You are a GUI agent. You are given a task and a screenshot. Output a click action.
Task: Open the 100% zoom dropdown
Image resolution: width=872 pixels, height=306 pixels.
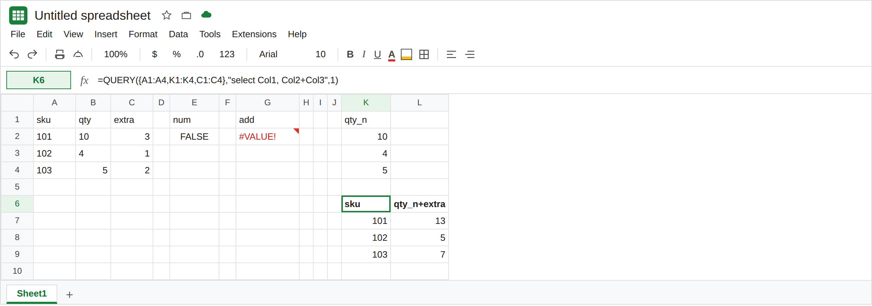click(x=116, y=54)
